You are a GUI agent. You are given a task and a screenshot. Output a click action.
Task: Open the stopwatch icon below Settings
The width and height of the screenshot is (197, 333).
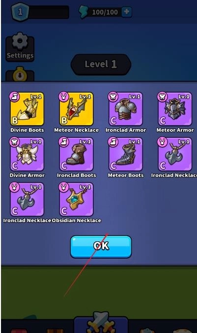(x=20, y=74)
